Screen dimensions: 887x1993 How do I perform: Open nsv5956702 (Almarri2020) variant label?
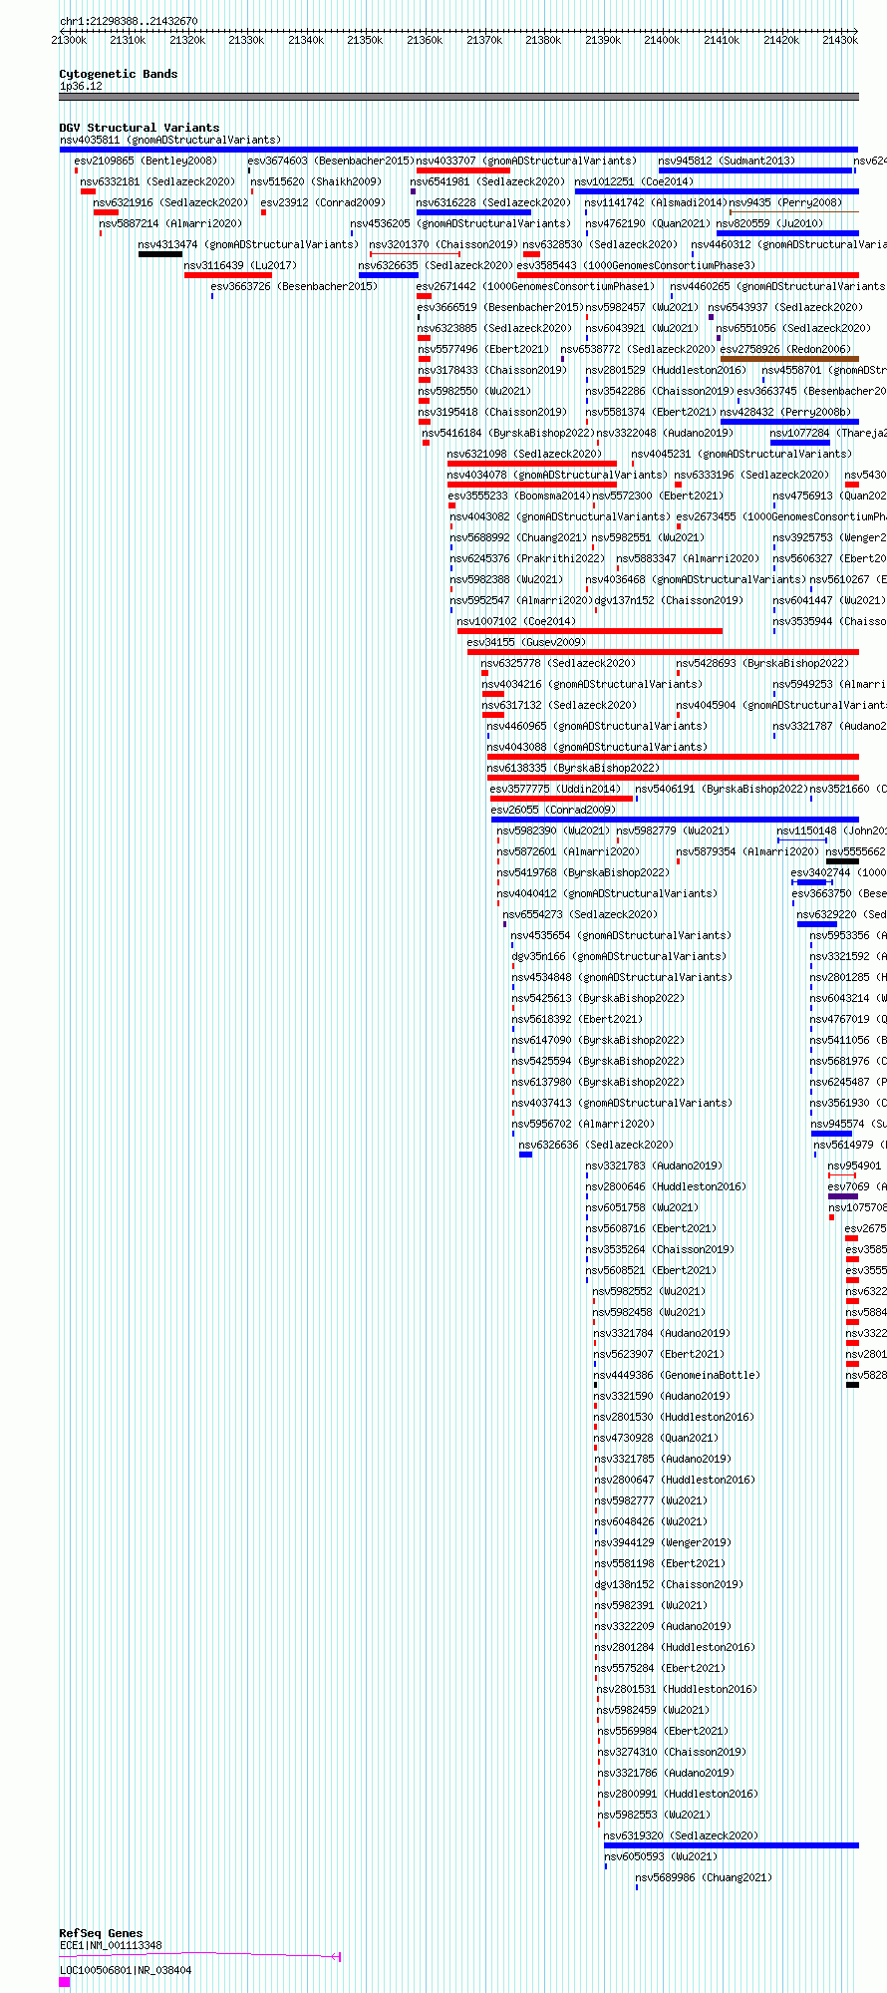coord(583,1125)
